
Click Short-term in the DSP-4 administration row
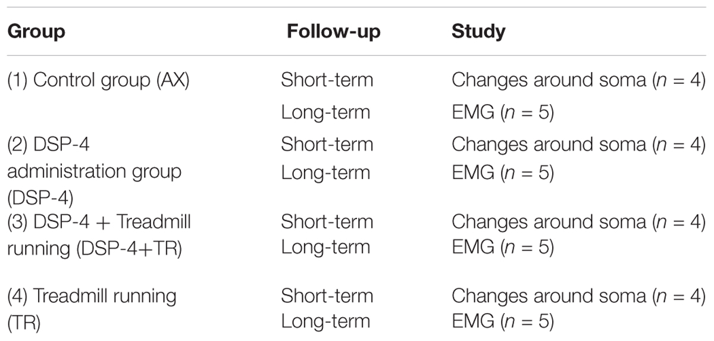(327, 144)
